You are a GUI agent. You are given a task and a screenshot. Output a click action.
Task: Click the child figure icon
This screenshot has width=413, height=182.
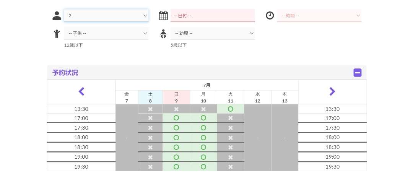click(x=57, y=34)
